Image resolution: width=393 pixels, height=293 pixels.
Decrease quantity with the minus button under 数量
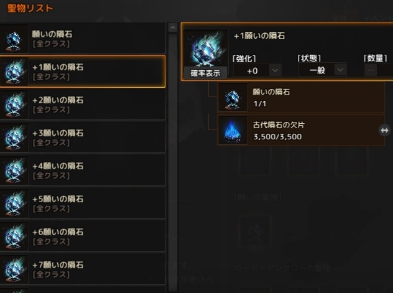click(371, 70)
